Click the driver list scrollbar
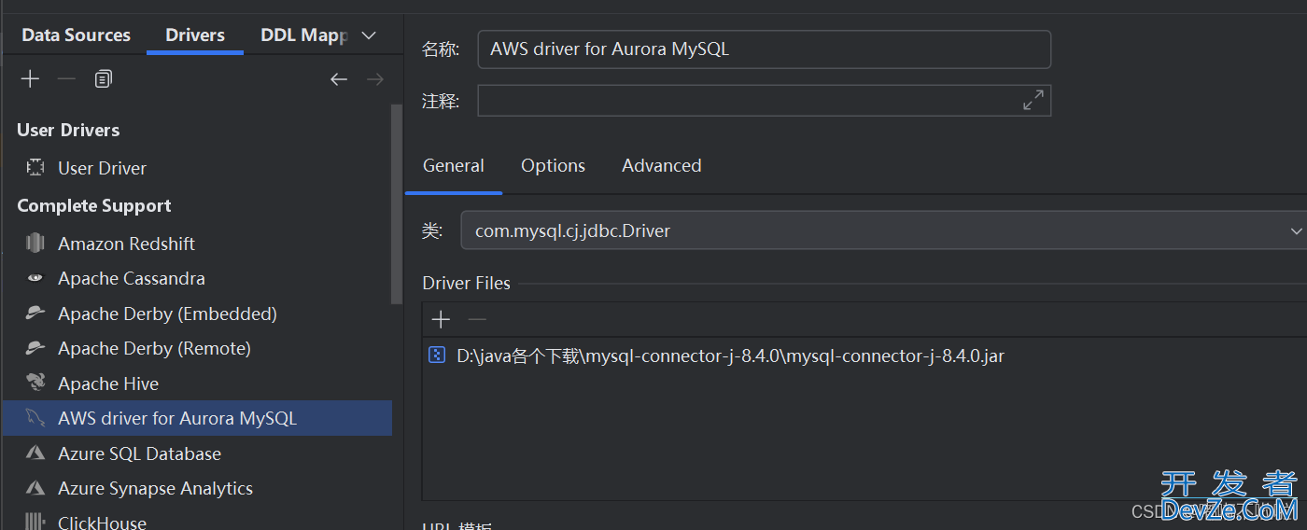This screenshot has height=530, width=1307. click(x=397, y=203)
